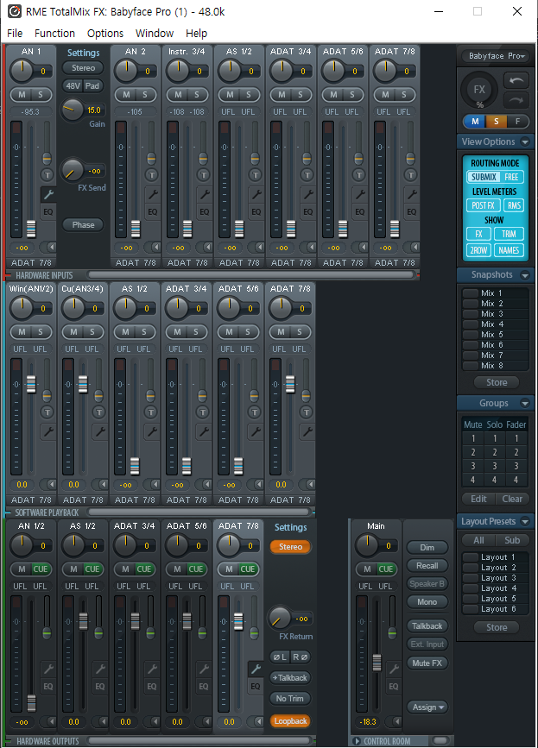This screenshot has height=748, width=538.
Task: Toggle 48V phantom power on AN 1
Action: coord(73,86)
